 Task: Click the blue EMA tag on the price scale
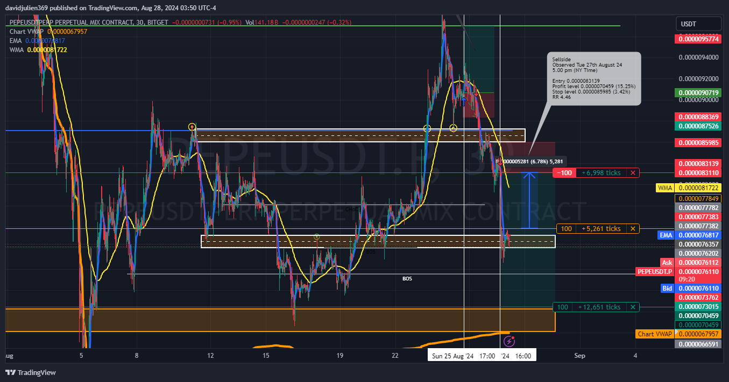point(666,235)
